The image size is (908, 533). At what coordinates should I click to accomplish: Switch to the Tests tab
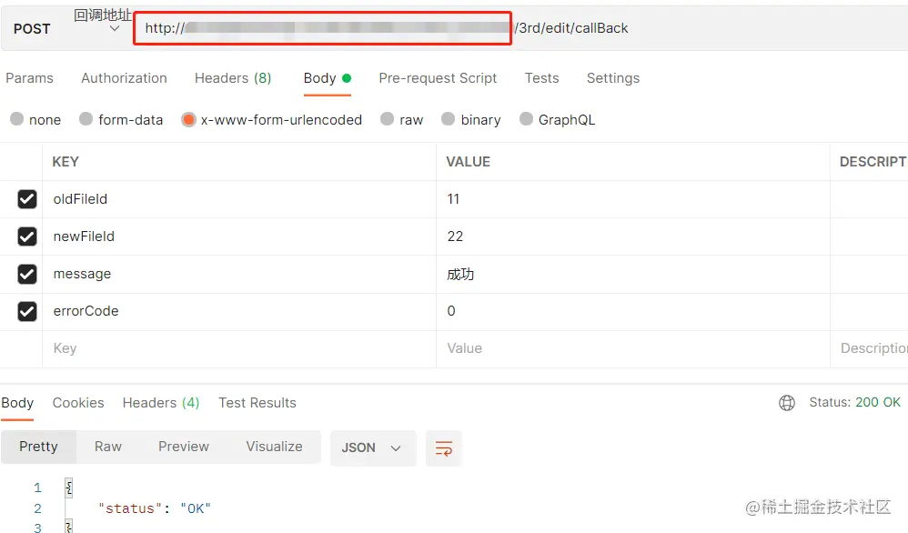542,78
